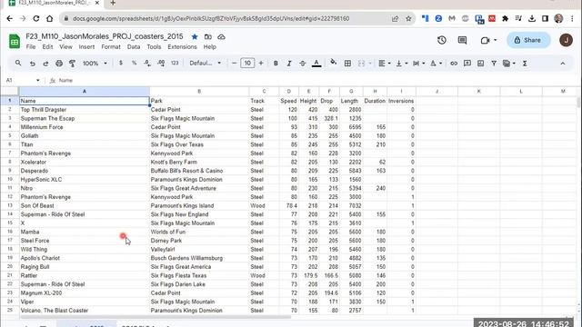Decrease font size with minus button
This screenshot has width=582, height=327.
tap(235, 63)
